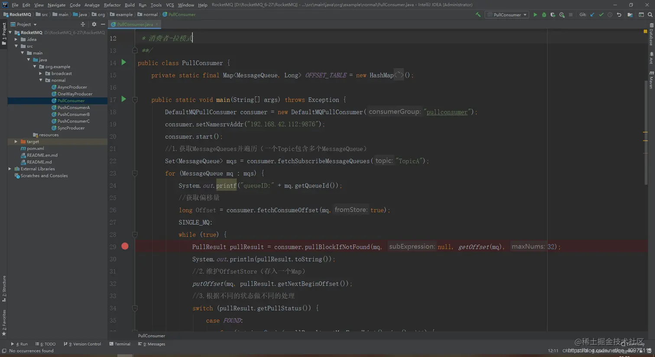Click the Git update project arrow icon
The height and width of the screenshot is (357, 655).
tap(592, 15)
